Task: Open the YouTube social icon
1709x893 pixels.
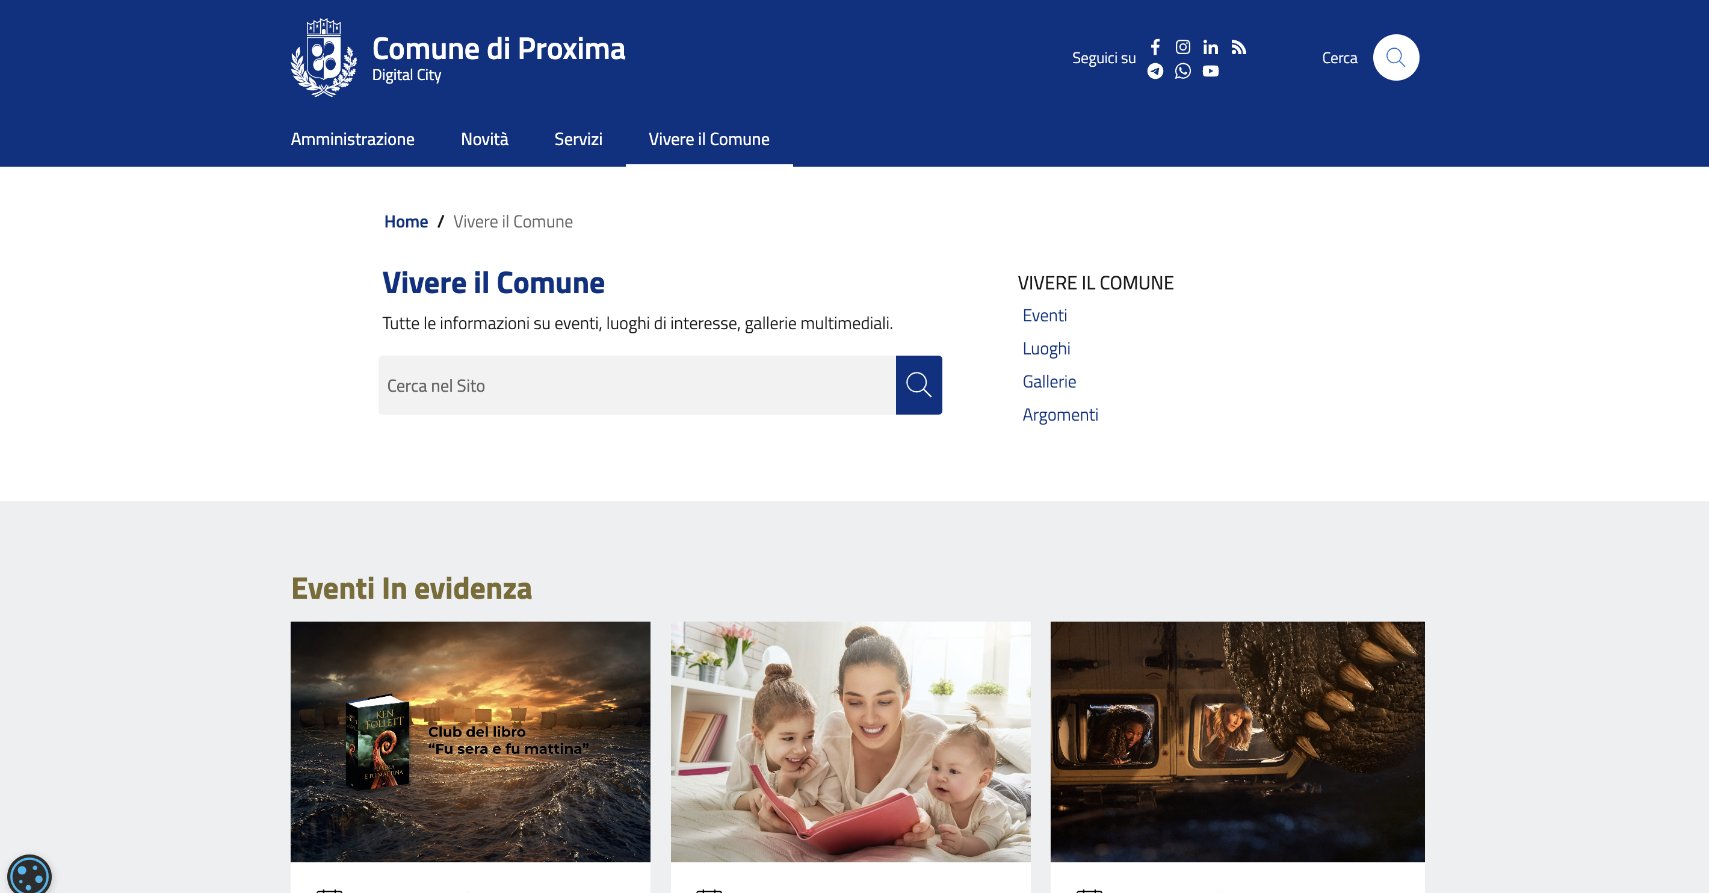Action: tap(1210, 71)
